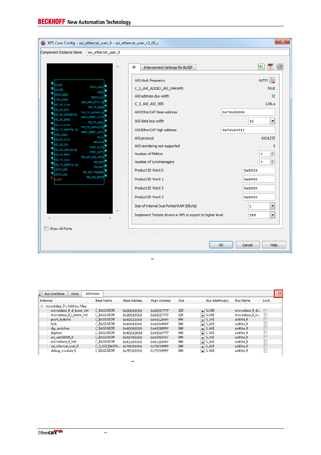Switch to Interconnect Settings for BUSIF tab
The image size is (321, 455).
(x=168, y=67)
